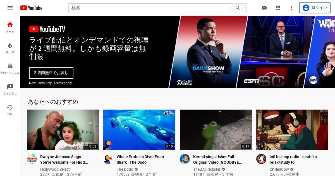Open the lofi hip hop radio thumbnail
The width and height of the screenshot is (335, 176).
(292, 130)
